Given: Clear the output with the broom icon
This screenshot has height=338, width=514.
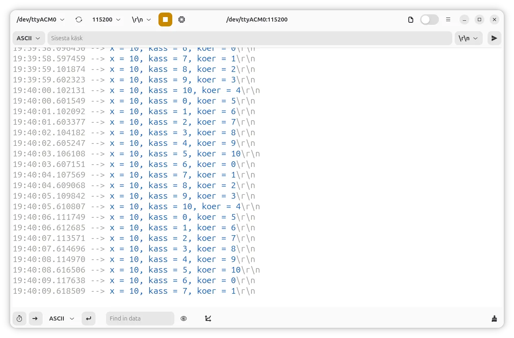Looking at the screenshot, I should click(x=494, y=318).
